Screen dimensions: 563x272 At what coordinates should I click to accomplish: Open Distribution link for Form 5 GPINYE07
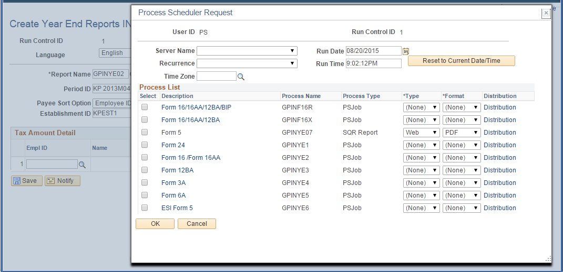click(x=500, y=133)
